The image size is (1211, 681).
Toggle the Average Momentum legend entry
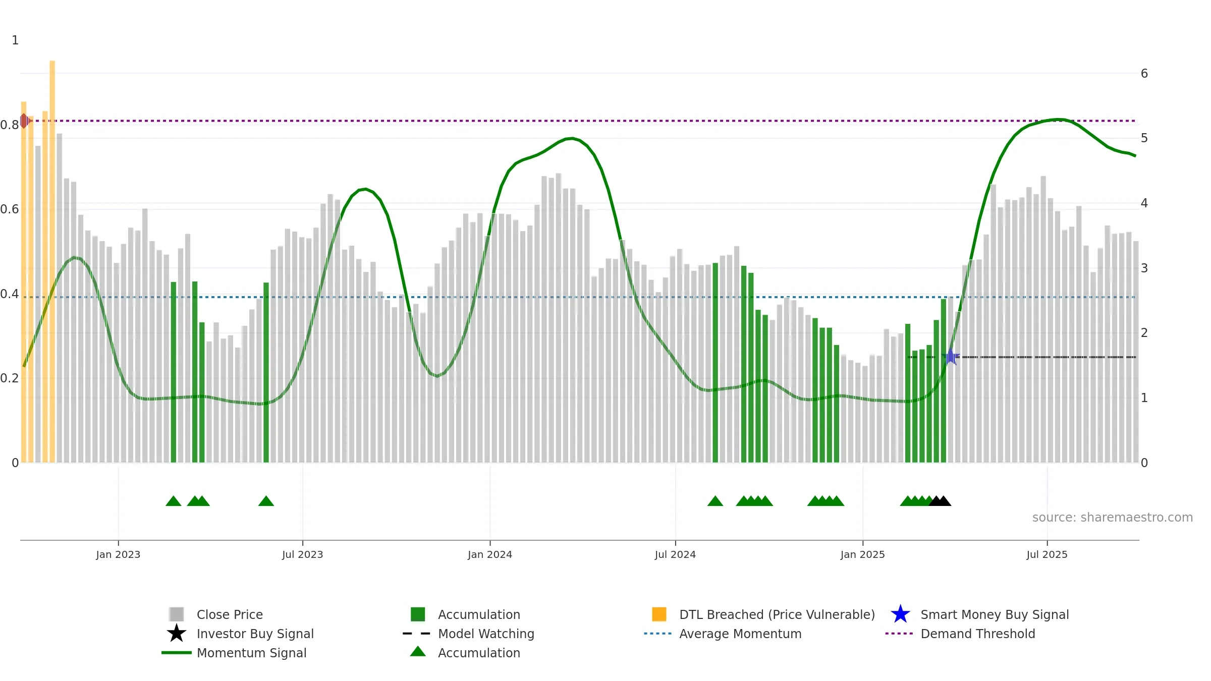pos(740,634)
